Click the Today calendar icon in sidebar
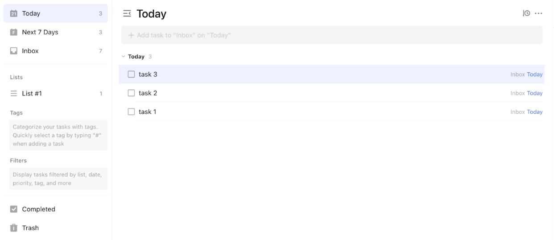 (x=14, y=13)
